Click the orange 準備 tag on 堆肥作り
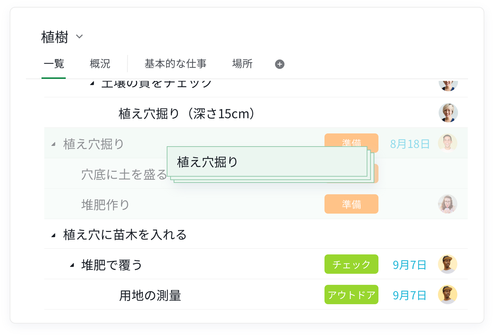Image resolution: width=494 pixels, height=336 pixels. [x=351, y=204]
